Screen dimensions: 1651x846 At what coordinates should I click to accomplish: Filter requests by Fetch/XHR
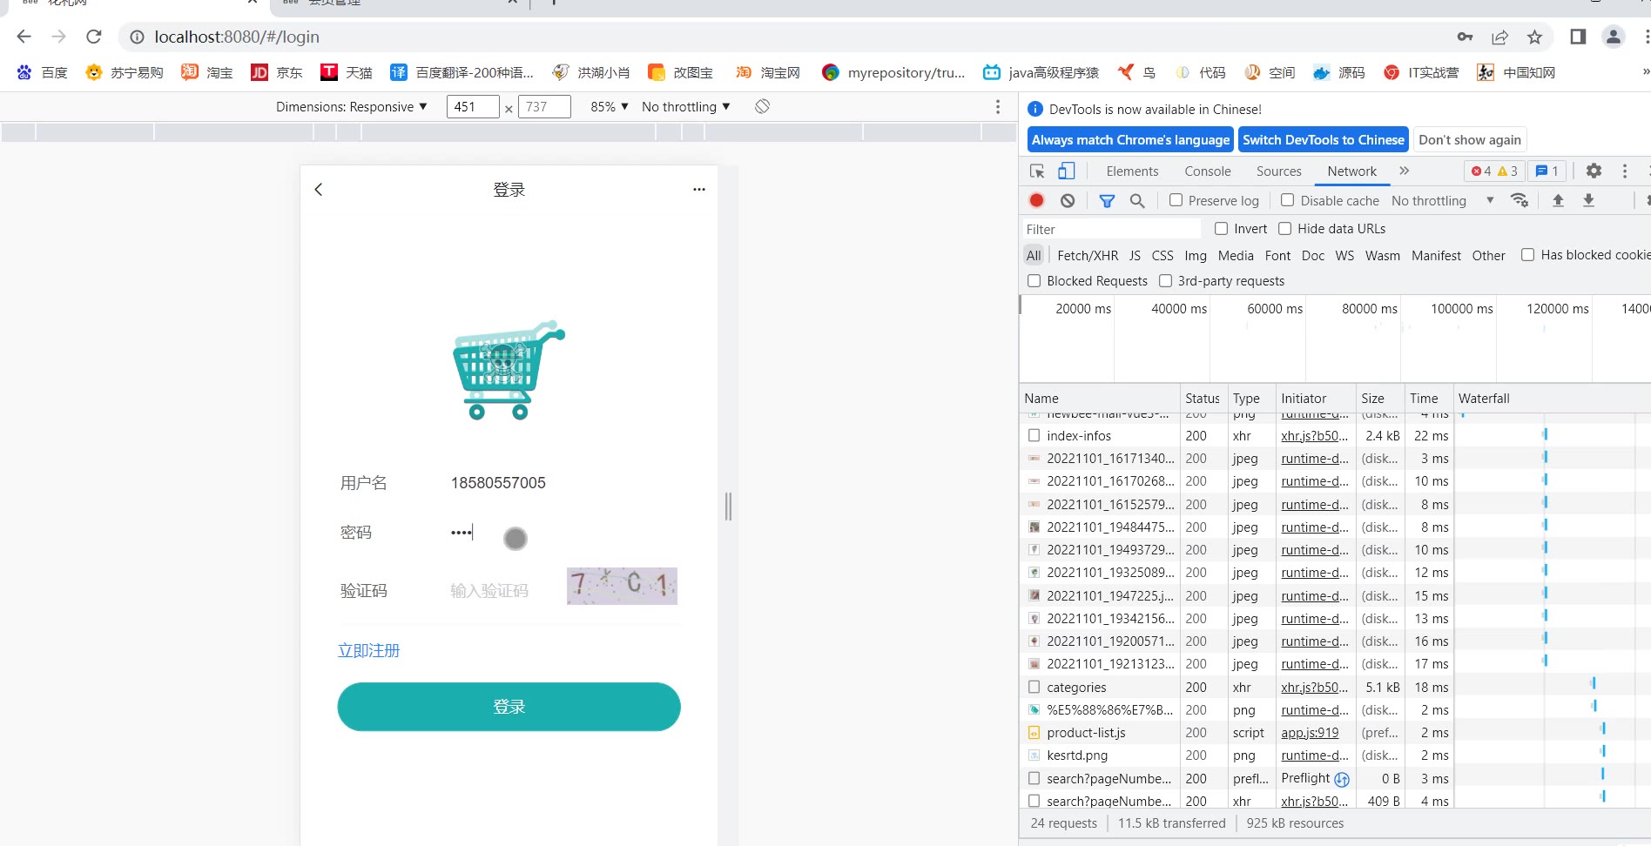click(x=1088, y=255)
